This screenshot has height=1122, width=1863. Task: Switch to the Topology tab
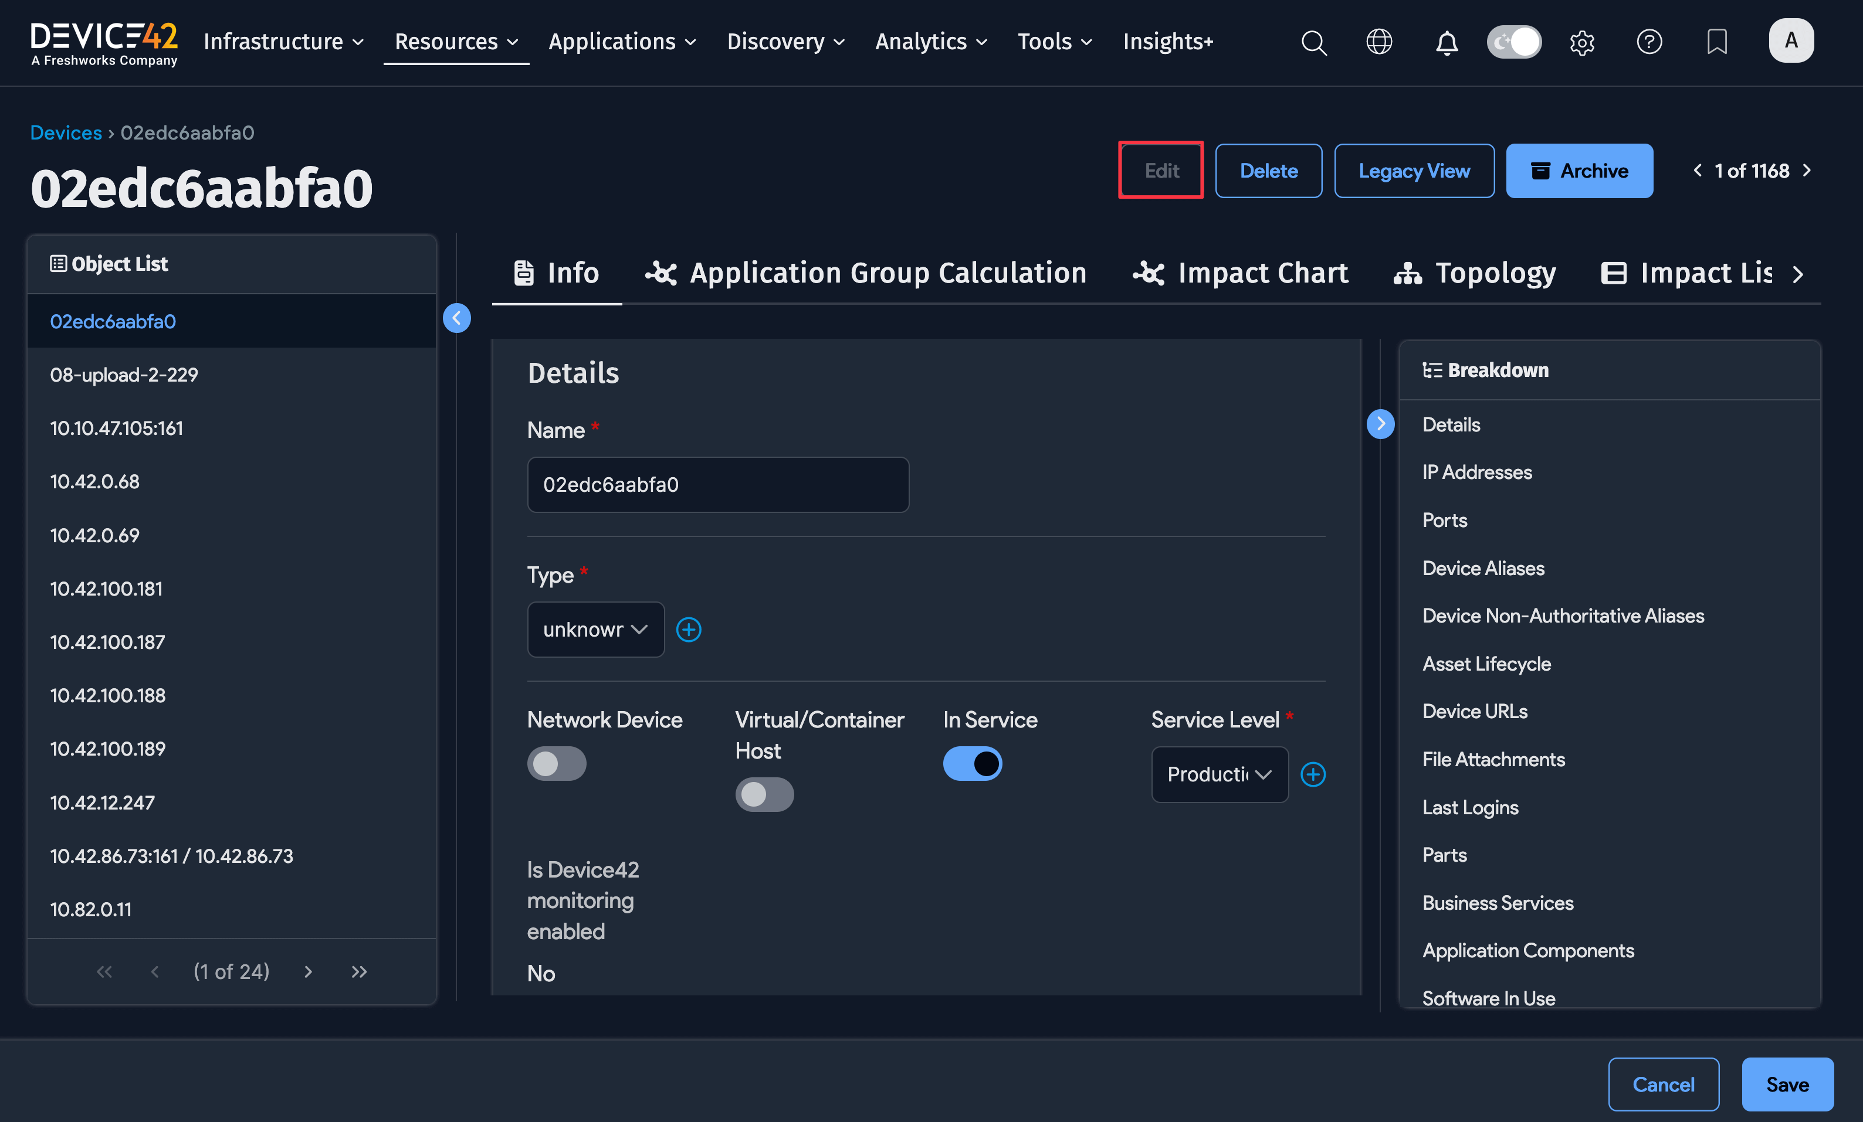click(1475, 273)
